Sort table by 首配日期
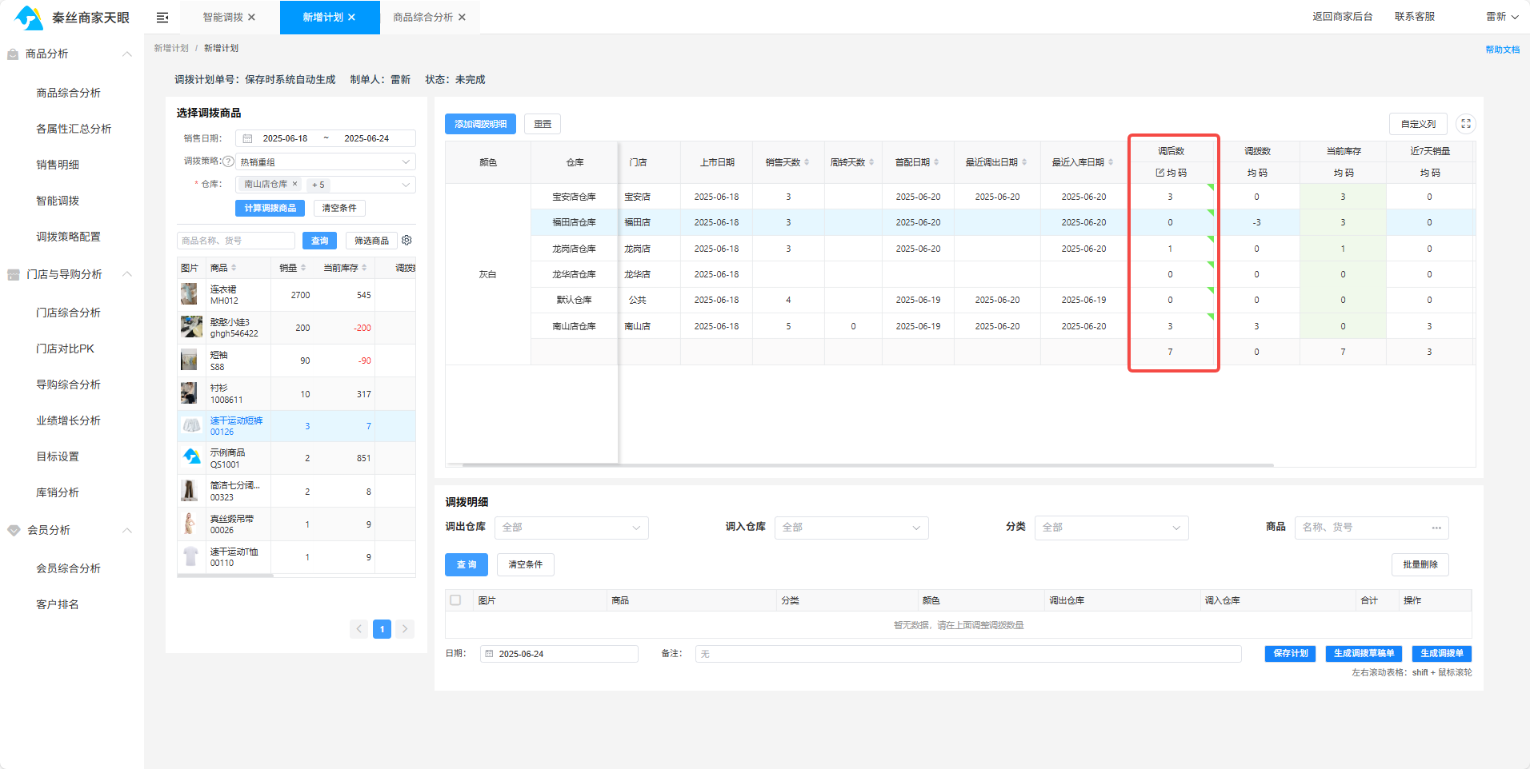1530x769 pixels. tap(936, 162)
